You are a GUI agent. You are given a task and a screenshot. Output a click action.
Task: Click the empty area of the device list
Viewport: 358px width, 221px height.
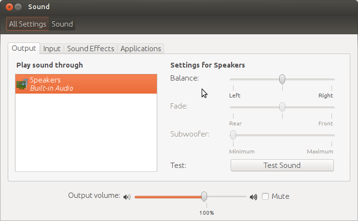click(86, 133)
